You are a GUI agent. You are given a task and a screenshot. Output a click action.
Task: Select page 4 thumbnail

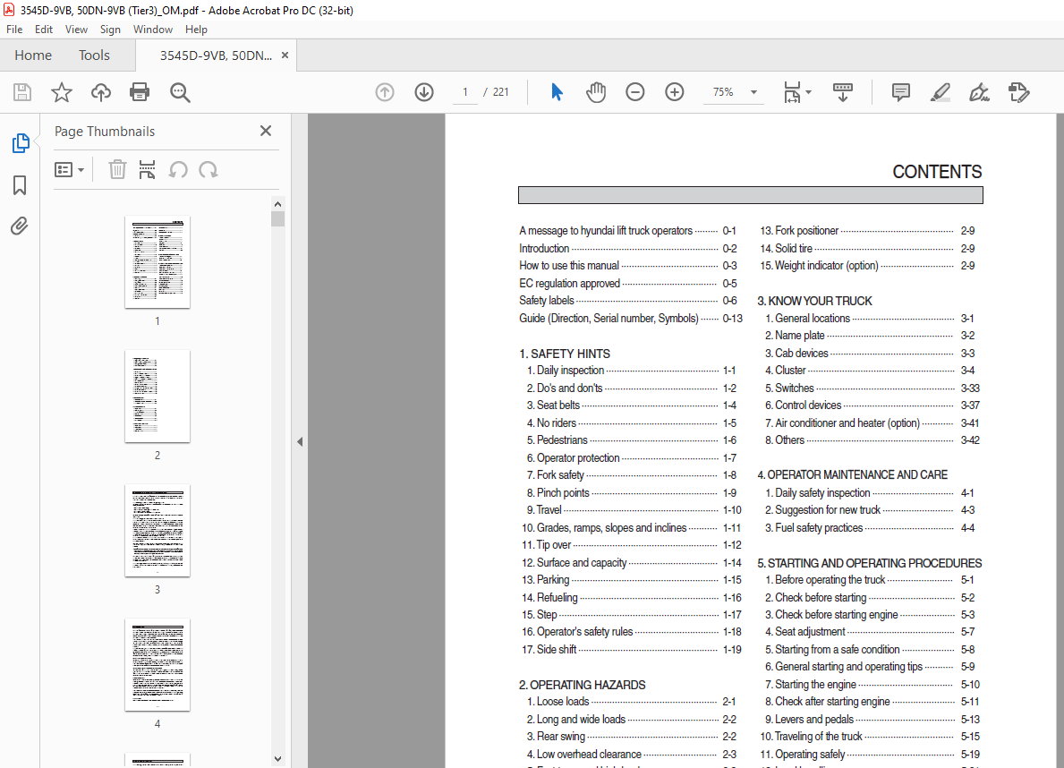coord(157,665)
